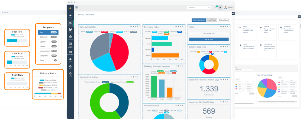
Task: Open the wrench settings on Tasks widget
Action: [225, 27]
